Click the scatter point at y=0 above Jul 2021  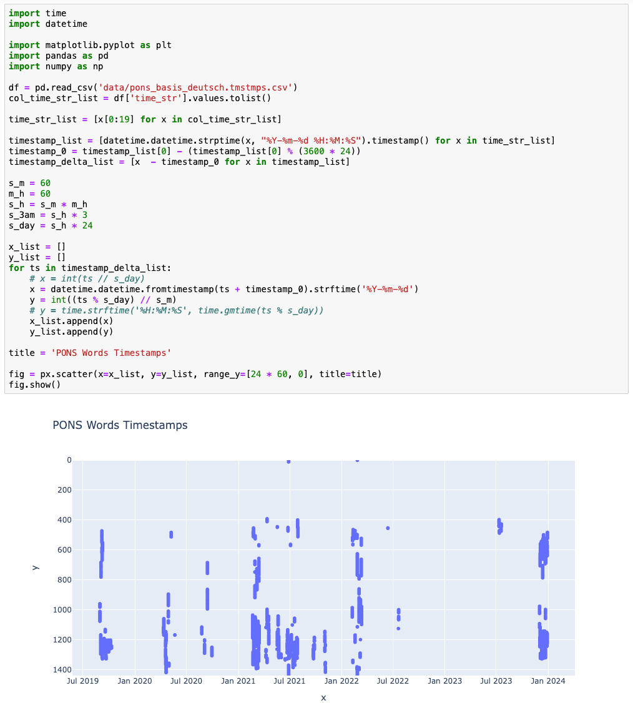coord(288,460)
